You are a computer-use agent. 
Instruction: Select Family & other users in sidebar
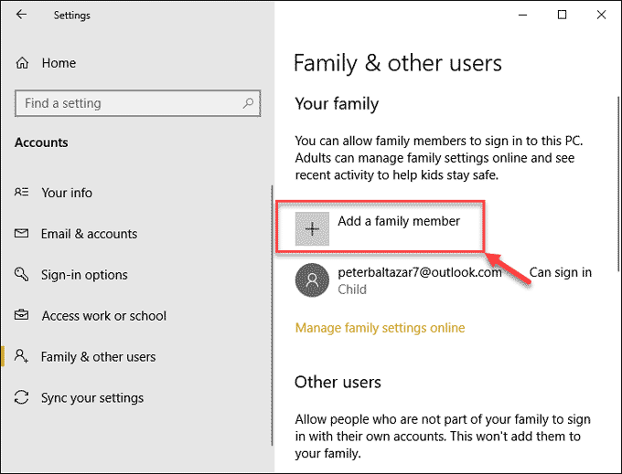pyautogui.click(x=99, y=357)
